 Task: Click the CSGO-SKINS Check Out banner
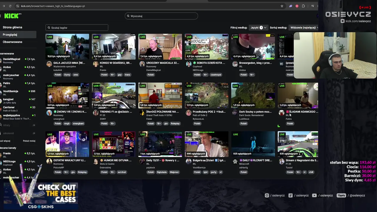click(x=41, y=196)
